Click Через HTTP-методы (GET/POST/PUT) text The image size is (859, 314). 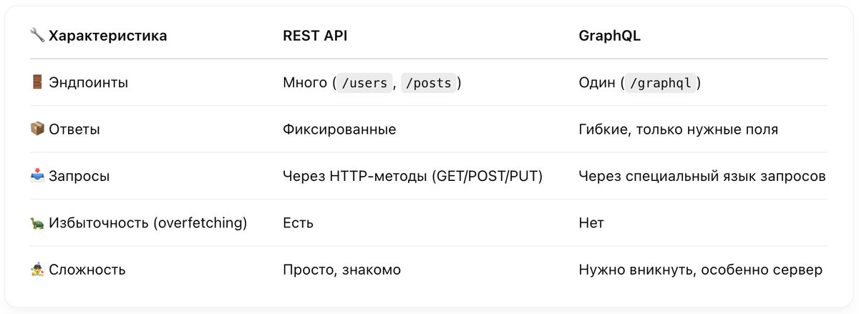pos(412,176)
